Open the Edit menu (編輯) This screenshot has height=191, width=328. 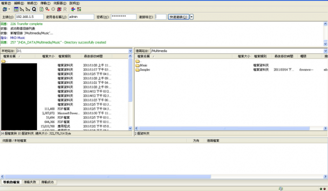pos(19,3)
